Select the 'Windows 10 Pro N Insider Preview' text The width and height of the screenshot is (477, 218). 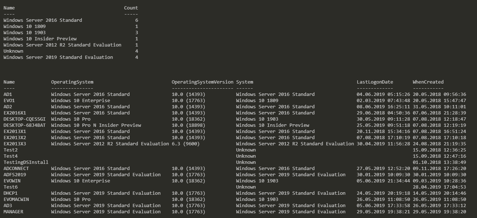pyautogui.click(x=96, y=125)
